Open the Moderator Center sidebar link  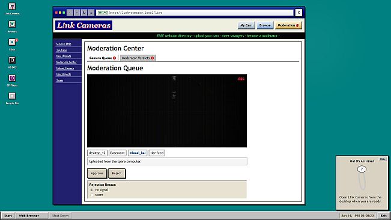tap(66, 62)
